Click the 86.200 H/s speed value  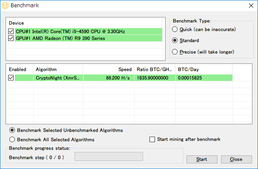pyautogui.click(x=118, y=78)
